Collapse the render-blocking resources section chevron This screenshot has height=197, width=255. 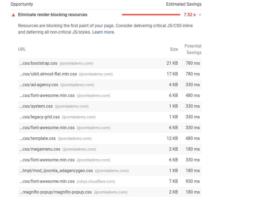coord(200,15)
